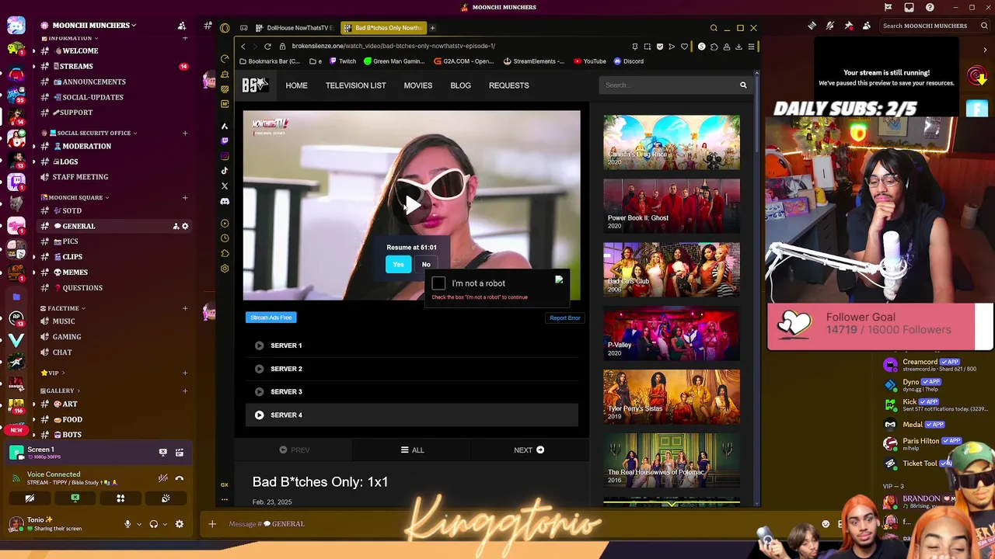The width and height of the screenshot is (995, 559).
Task: Open TELEVISION LIST menu
Action: click(x=355, y=85)
